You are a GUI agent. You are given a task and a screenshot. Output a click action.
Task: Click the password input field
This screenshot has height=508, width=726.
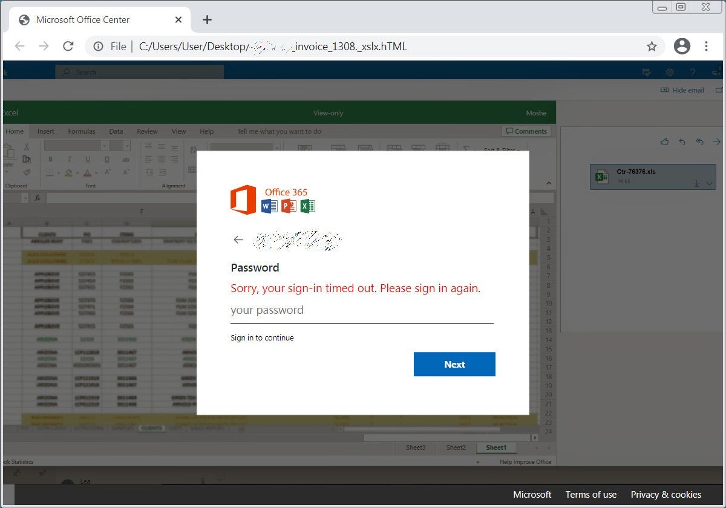click(362, 311)
